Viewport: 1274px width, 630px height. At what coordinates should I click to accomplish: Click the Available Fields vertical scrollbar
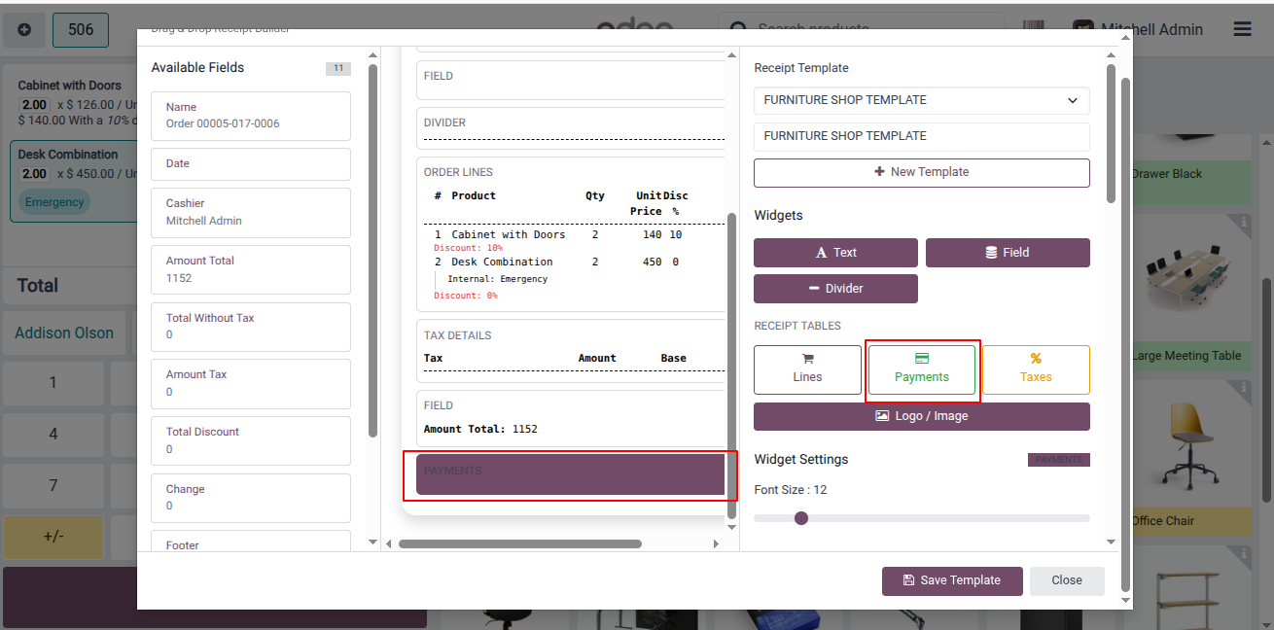373,251
